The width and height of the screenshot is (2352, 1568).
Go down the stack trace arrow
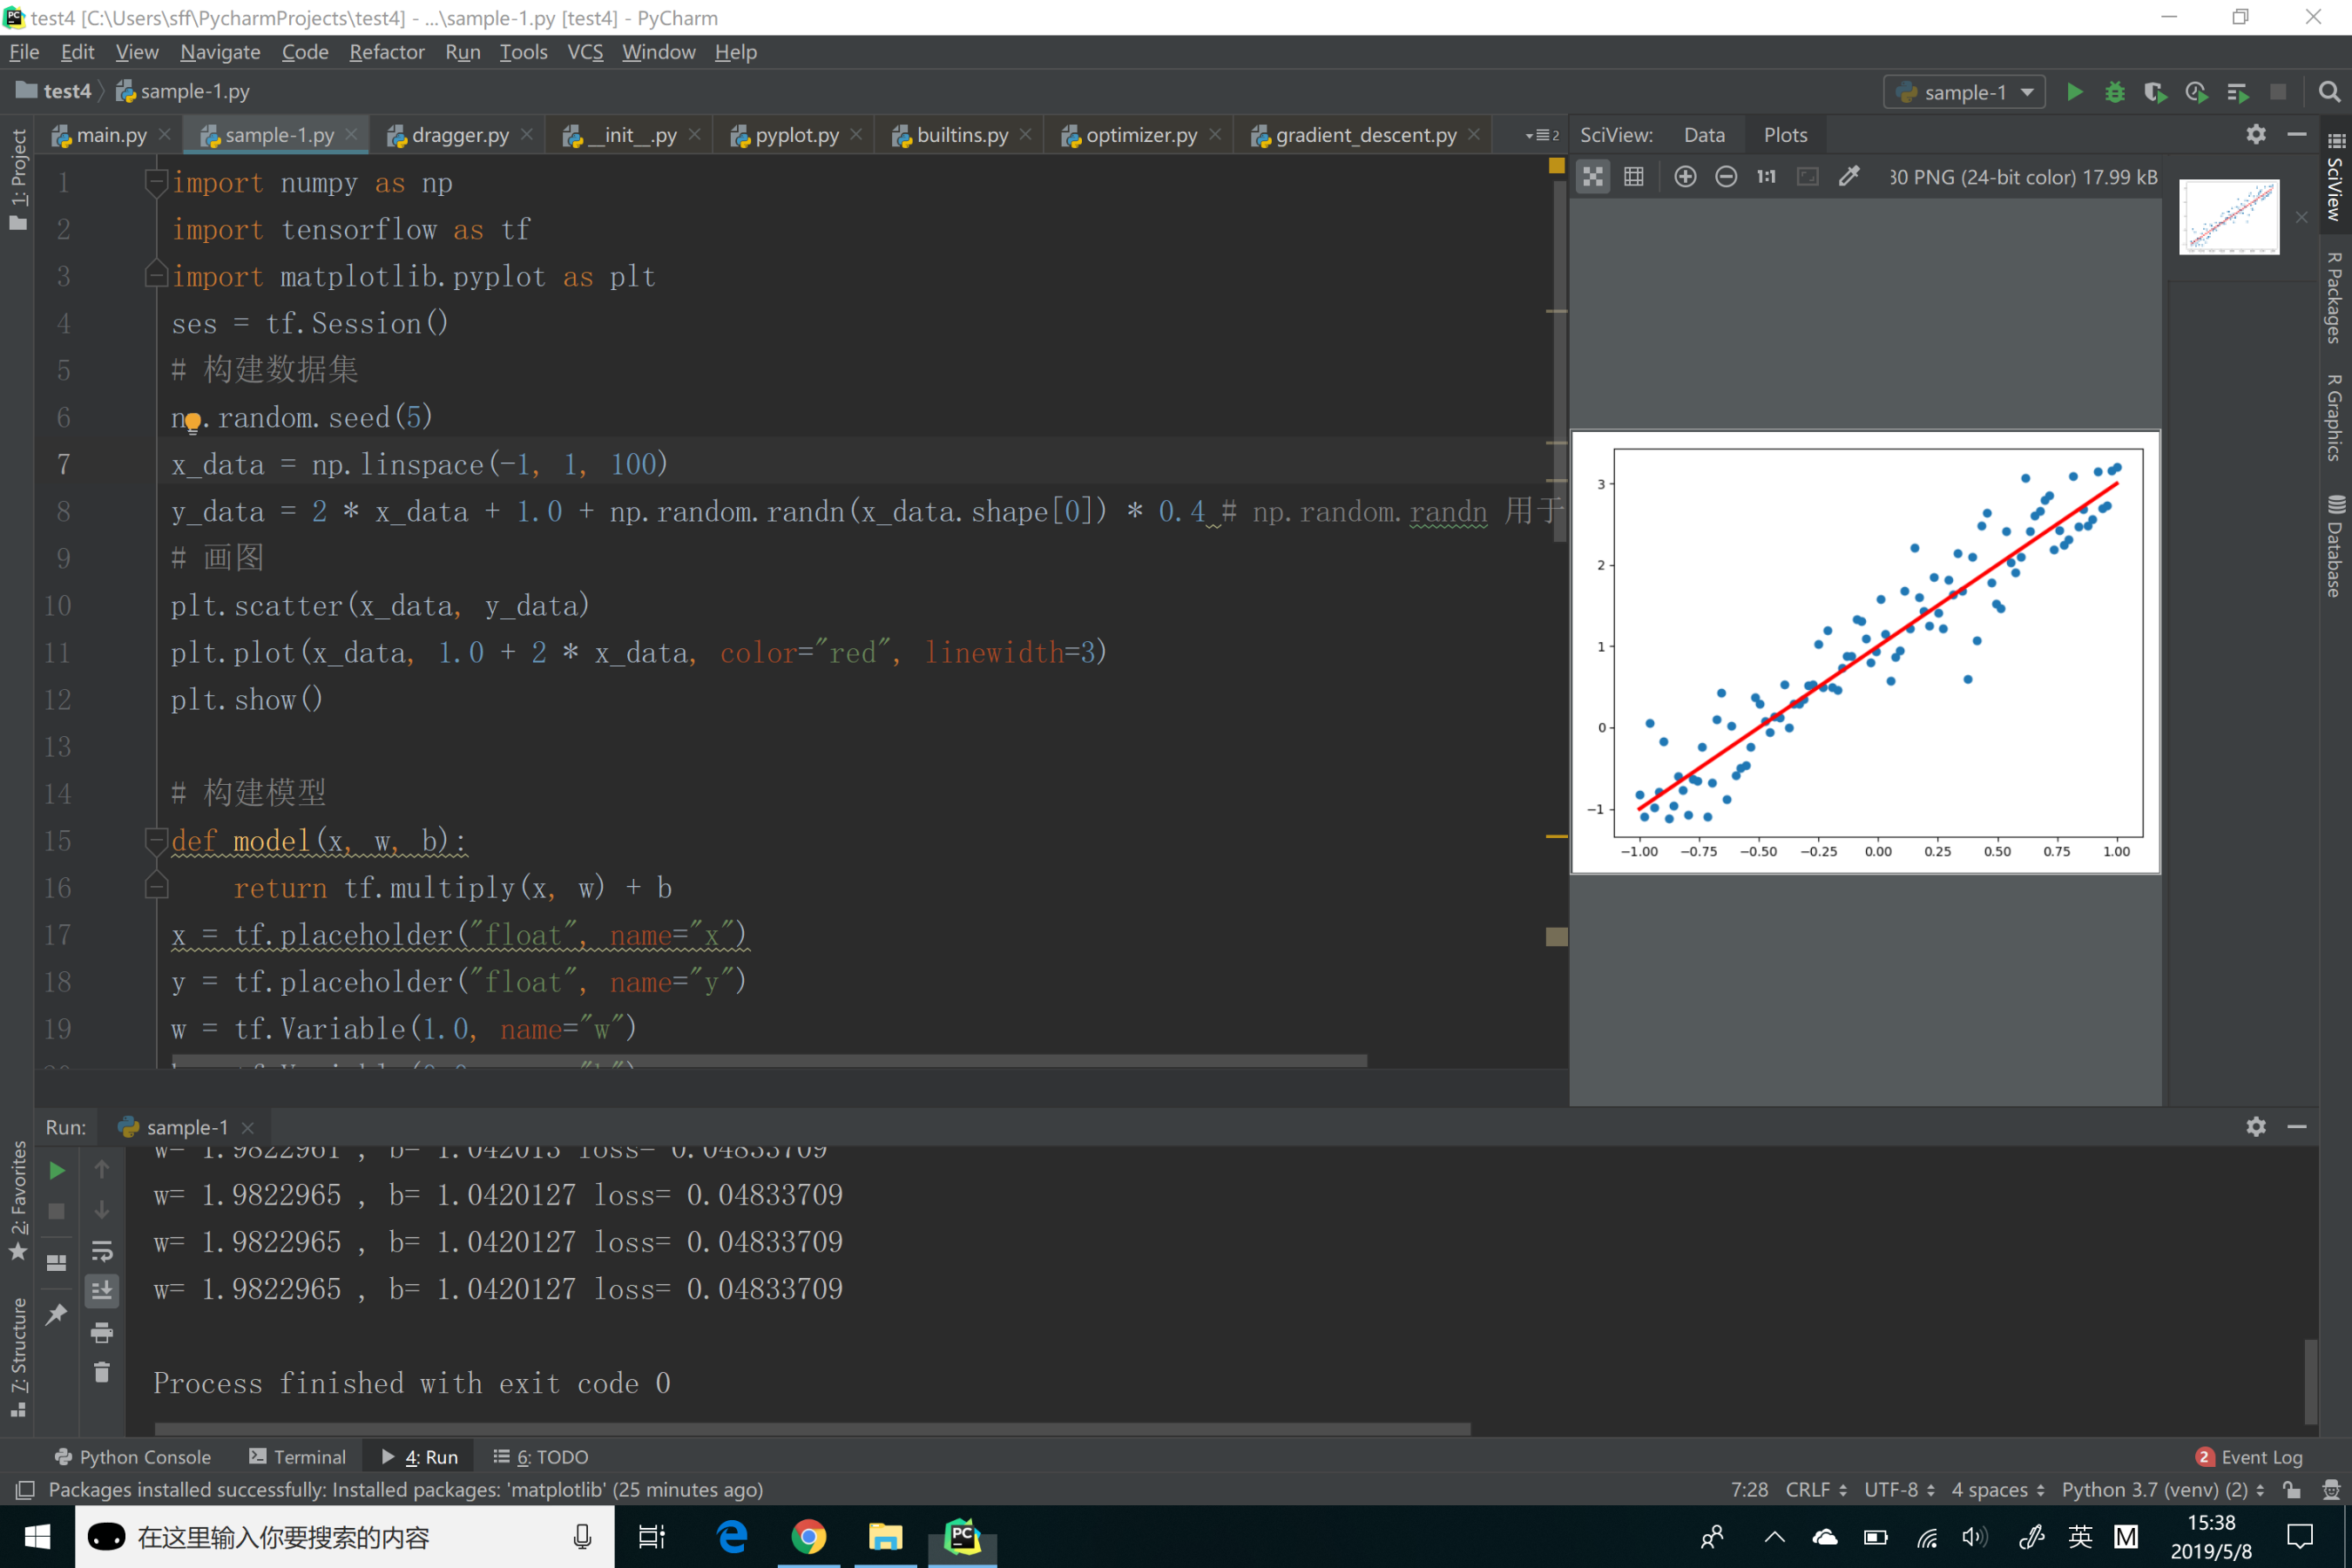102,1210
